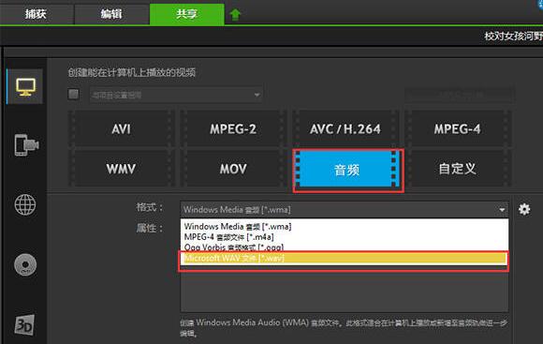The width and height of the screenshot is (543, 344).
Task: Select the 自定义 custom format button
Action: 458,169
